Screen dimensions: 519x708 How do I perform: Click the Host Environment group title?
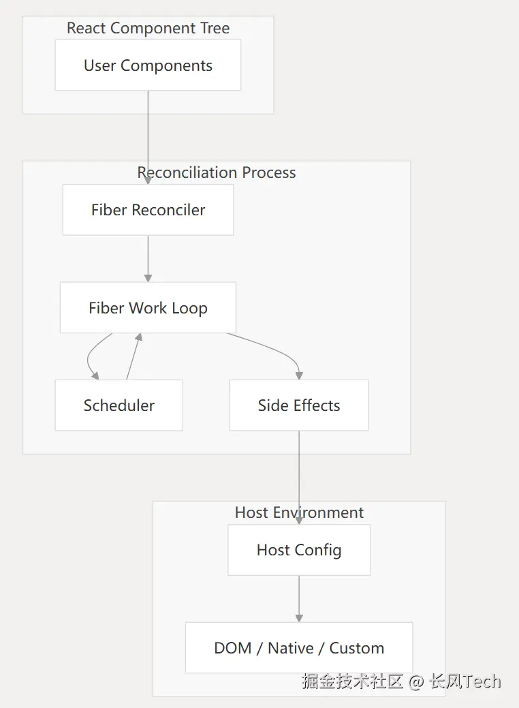(x=299, y=512)
